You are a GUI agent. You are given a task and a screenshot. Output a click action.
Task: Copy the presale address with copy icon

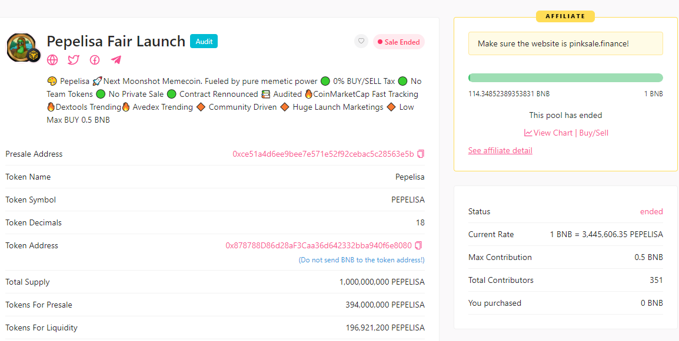(421, 154)
